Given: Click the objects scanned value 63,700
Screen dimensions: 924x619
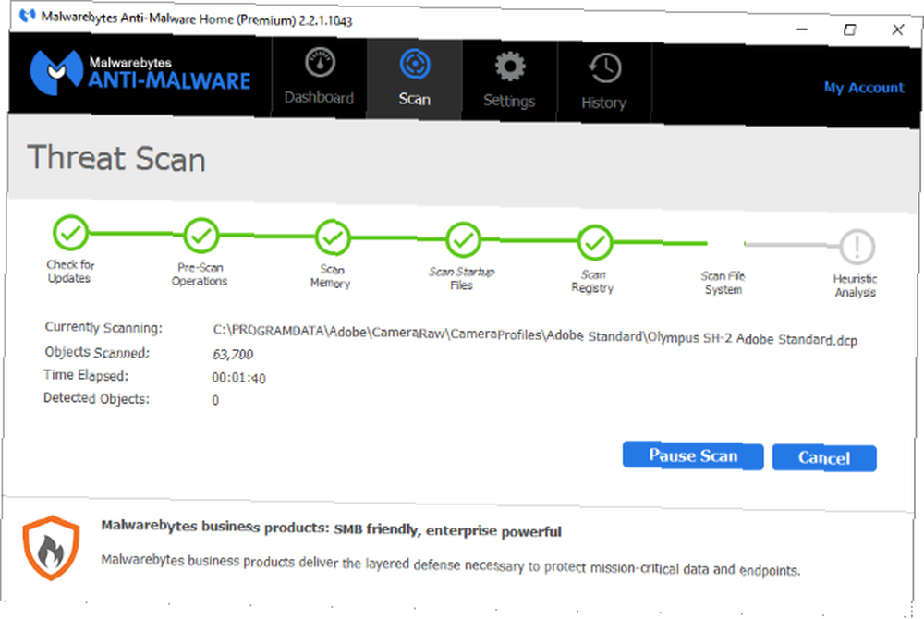Looking at the screenshot, I should pyautogui.click(x=233, y=354).
